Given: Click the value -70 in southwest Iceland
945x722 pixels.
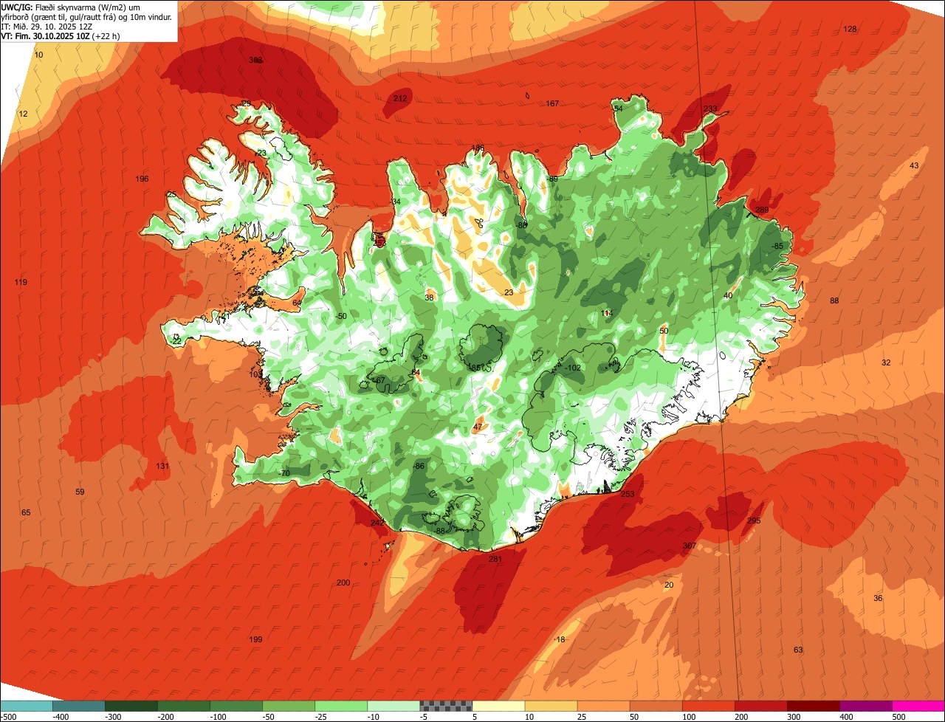Looking at the screenshot, I should [x=284, y=473].
